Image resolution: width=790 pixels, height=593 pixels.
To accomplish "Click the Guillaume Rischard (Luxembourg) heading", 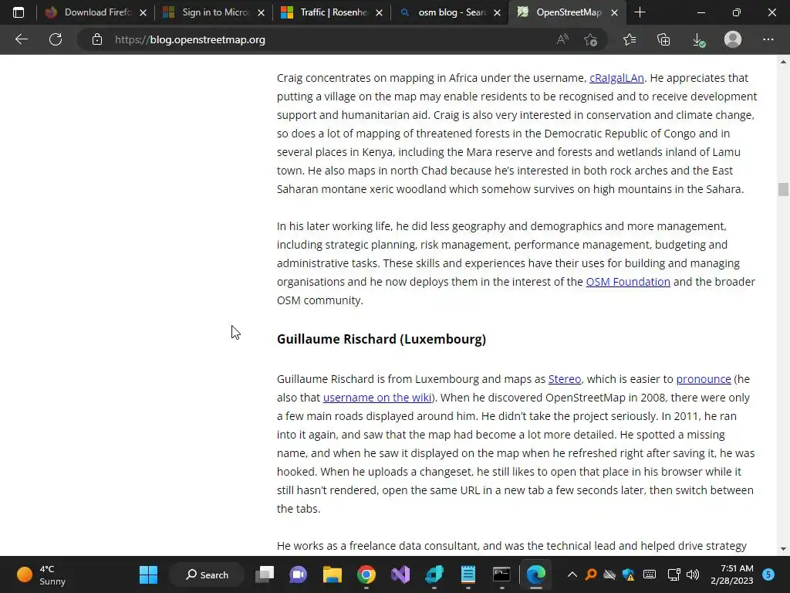I will [381, 340].
